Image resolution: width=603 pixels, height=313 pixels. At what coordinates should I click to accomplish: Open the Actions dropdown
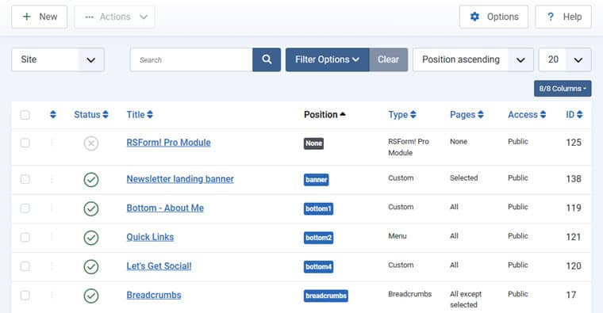pos(114,17)
